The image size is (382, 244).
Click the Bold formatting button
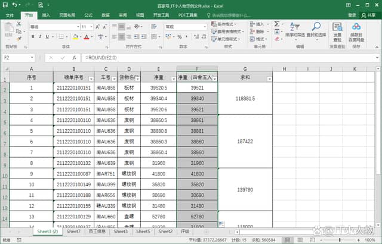pos(32,37)
